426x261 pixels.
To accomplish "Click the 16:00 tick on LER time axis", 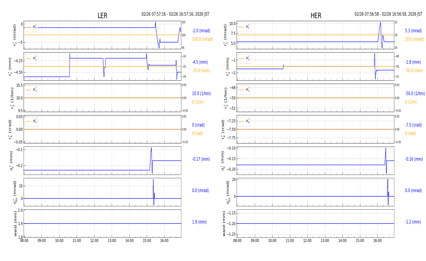I will pyautogui.click(x=164, y=241).
